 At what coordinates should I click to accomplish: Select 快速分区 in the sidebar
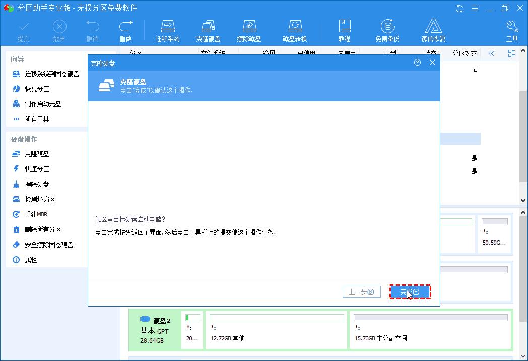pyautogui.click(x=38, y=169)
